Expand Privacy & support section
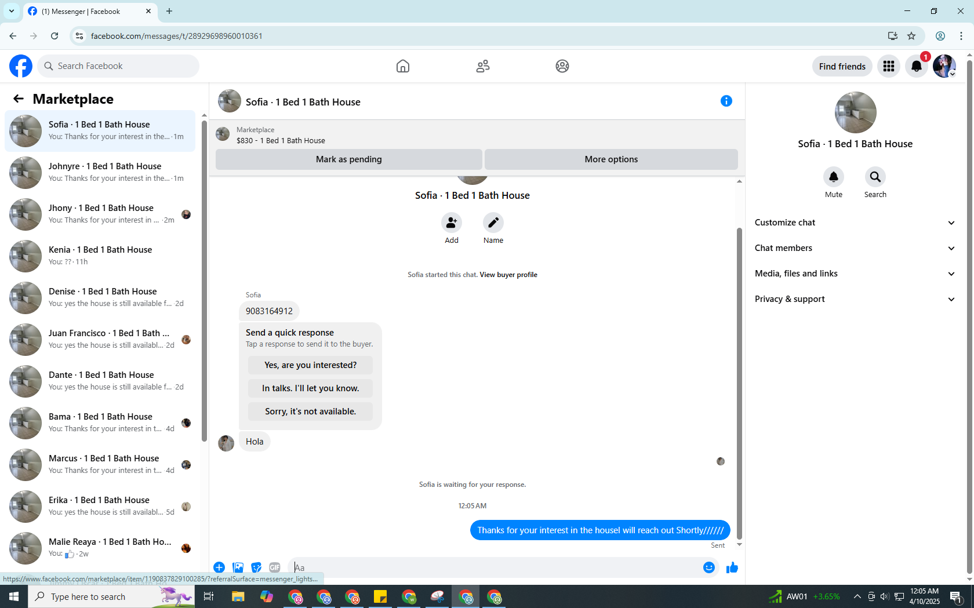The height and width of the screenshot is (608, 974). pos(855,299)
